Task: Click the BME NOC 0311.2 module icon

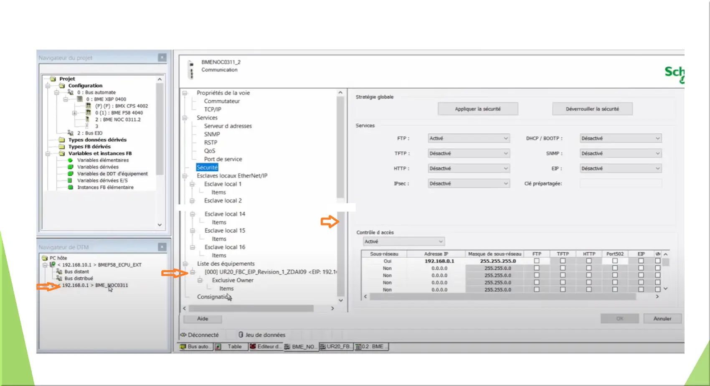Action: [x=87, y=119]
